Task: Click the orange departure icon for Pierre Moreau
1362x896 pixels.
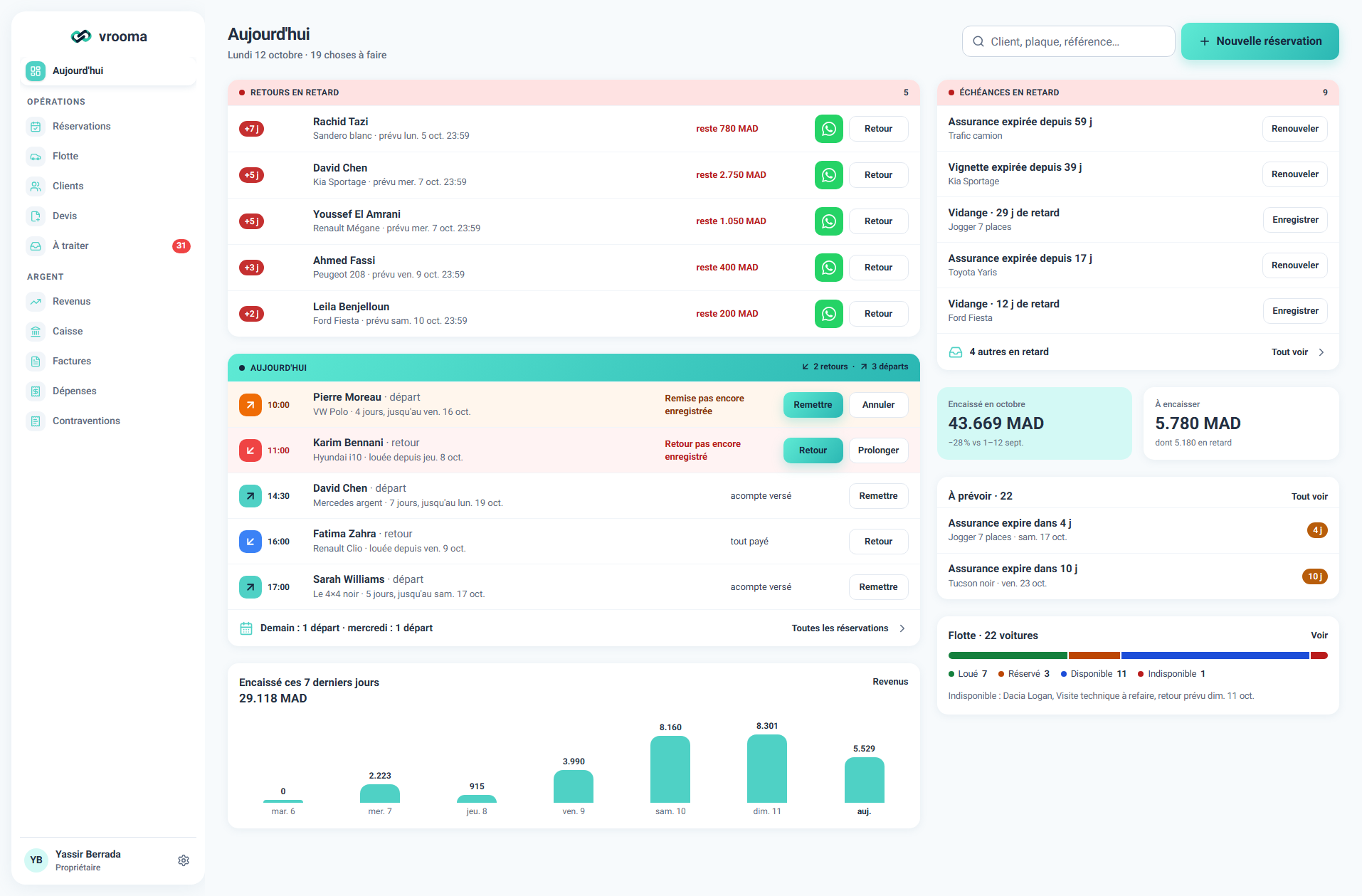Action: 250,405
